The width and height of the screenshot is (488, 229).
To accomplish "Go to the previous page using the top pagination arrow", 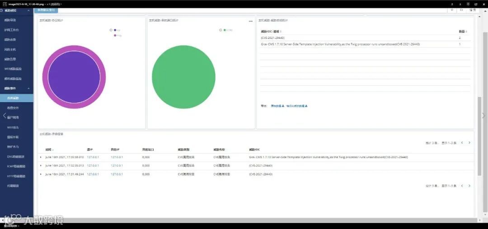I will 462,143.
